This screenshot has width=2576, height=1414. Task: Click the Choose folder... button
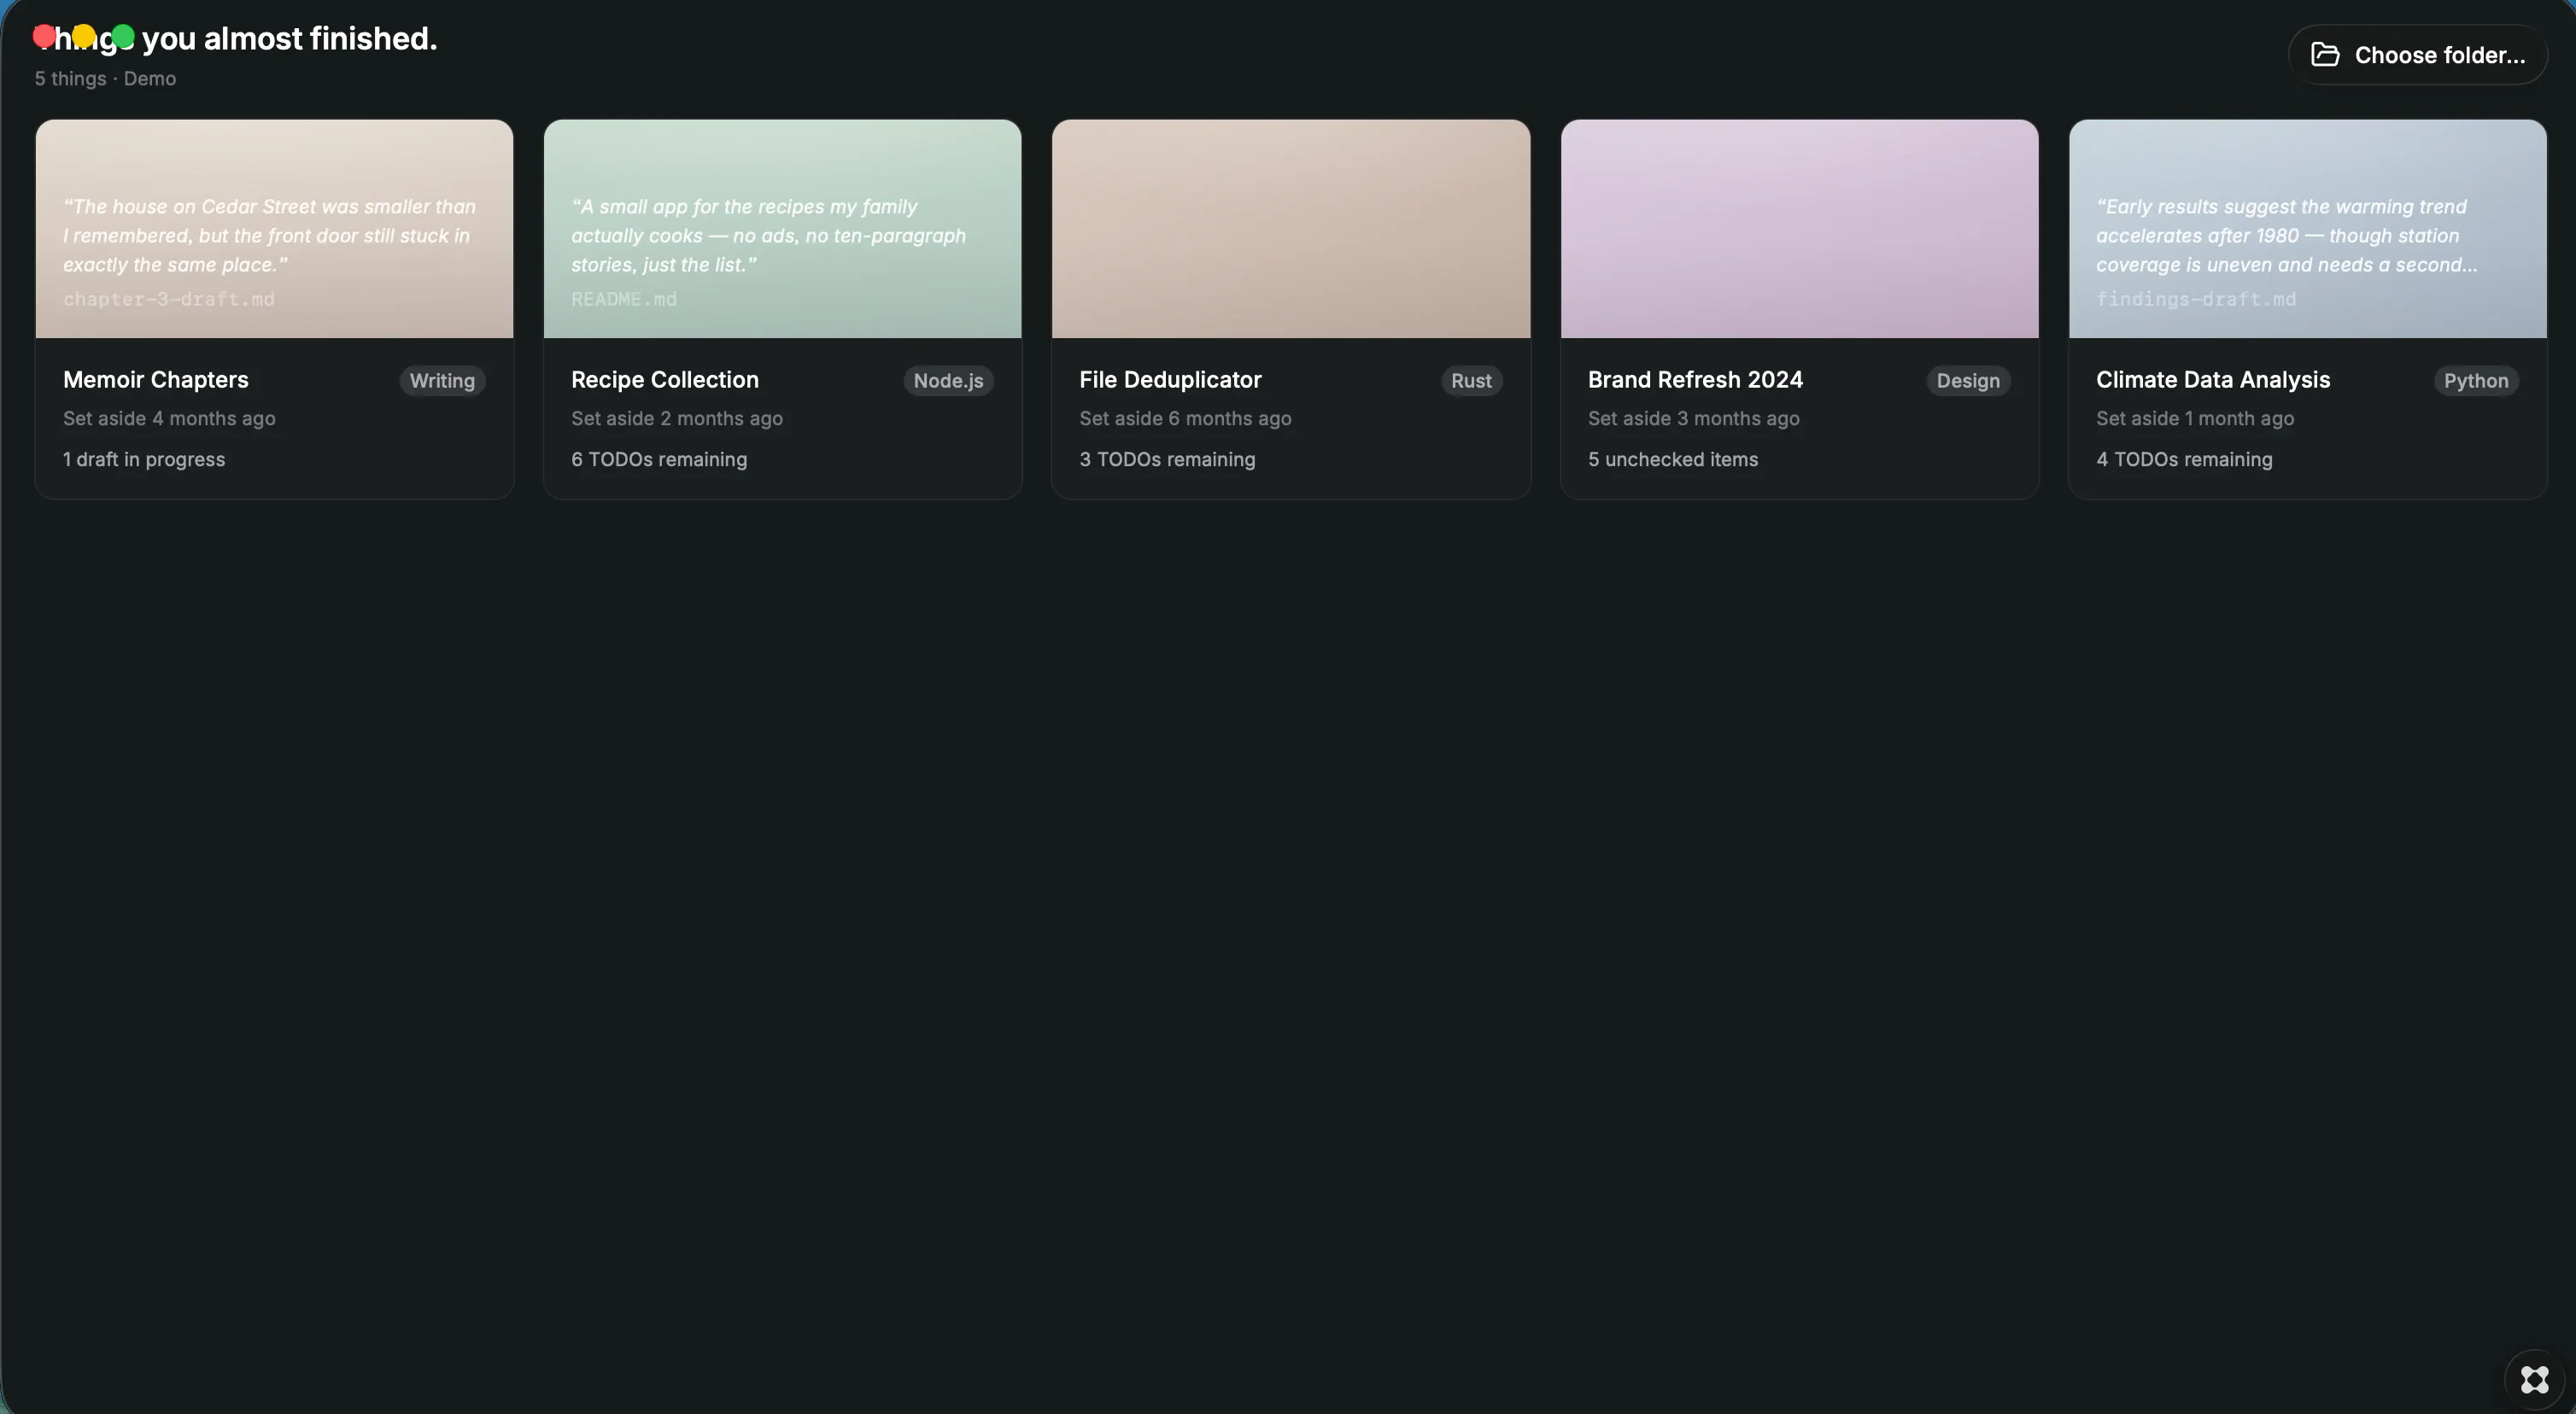point(2417,55)
